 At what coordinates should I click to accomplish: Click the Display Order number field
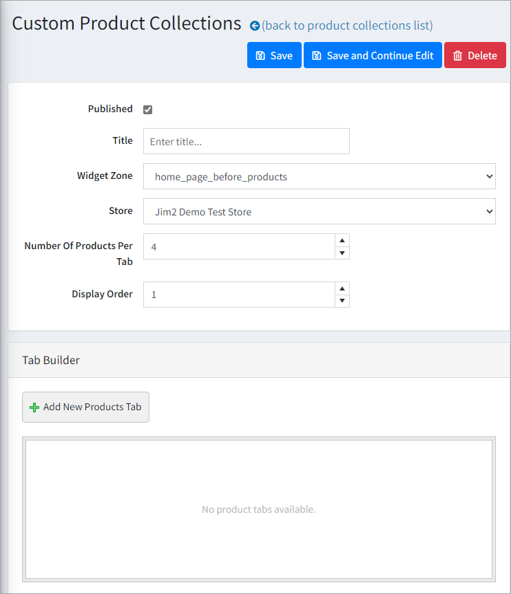[x=239, y=295]
